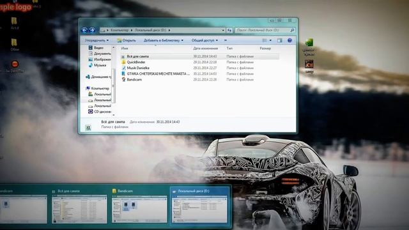Image resolution: width=409 pixels, height=230 pixels.
Task: Open the Обои desktop folder
Action: (x=14, y=45)
